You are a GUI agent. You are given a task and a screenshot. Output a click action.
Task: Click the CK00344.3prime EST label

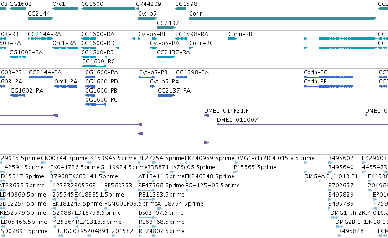coord(64,158)
